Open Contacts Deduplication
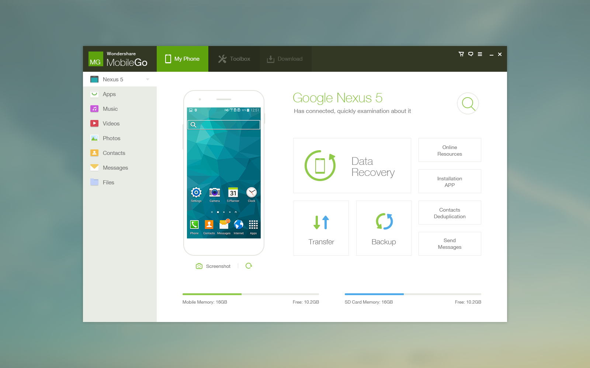Viewport: 590px width, 368px height. (450, 213)
